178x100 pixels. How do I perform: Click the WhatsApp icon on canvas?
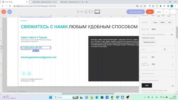29,74
